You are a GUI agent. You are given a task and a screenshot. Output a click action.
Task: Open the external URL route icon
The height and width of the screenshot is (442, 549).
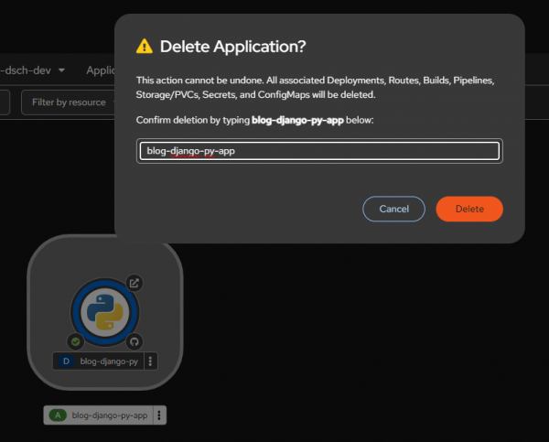[135, 283]
